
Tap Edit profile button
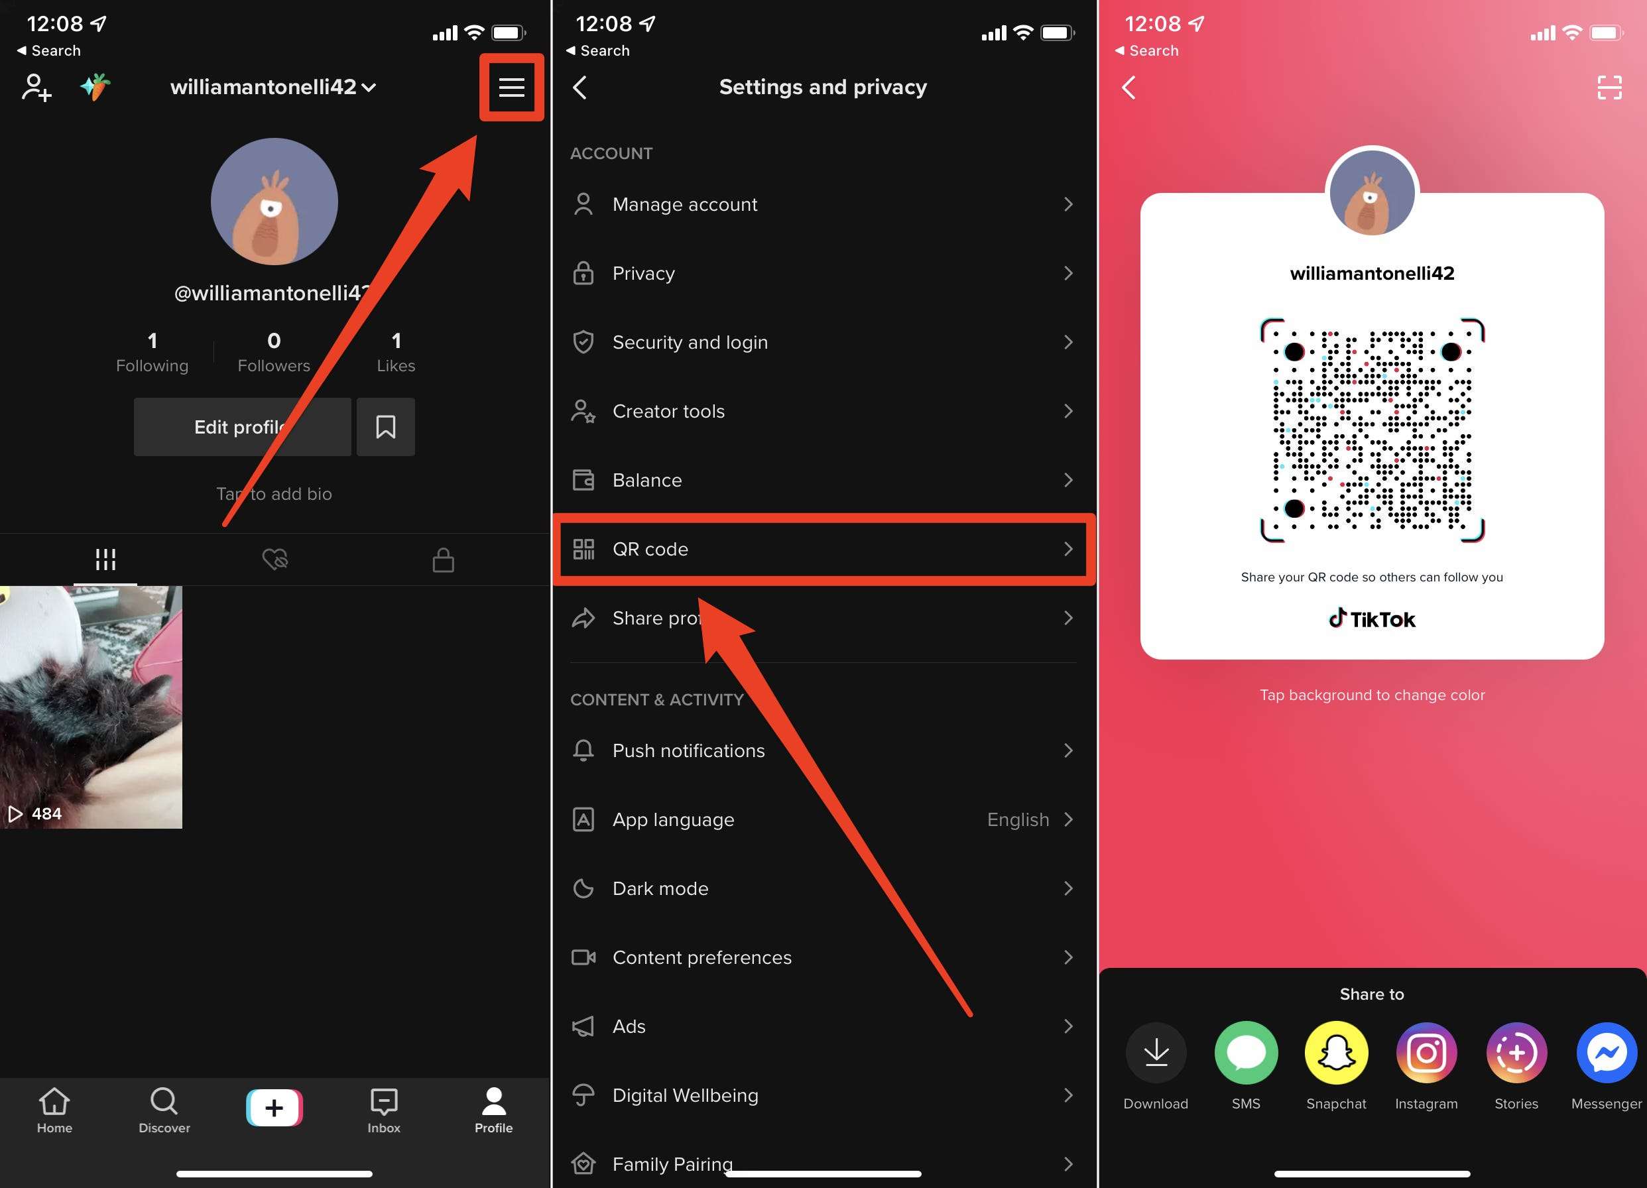pyautogui.click(x=243, y=426)
